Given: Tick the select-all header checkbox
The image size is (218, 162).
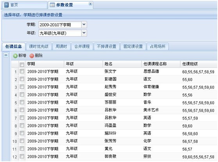Looking at the screenshot, I should click(x=22, y=65).
